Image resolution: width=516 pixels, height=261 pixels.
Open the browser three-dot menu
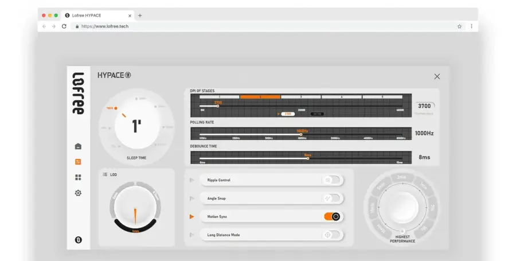pos(472,26)
